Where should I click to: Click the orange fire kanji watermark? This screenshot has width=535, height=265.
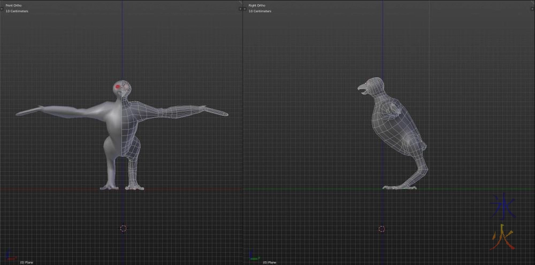[503, 237]
